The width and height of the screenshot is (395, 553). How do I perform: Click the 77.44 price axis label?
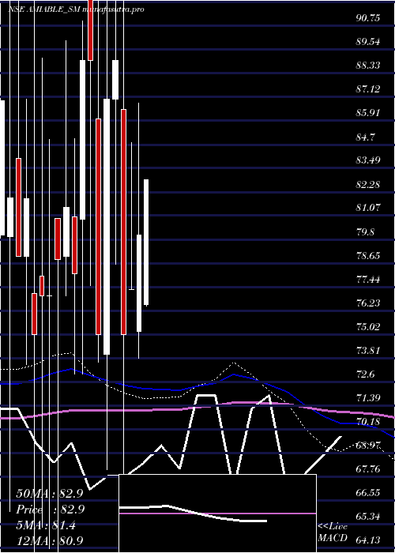tap(368, 280)
